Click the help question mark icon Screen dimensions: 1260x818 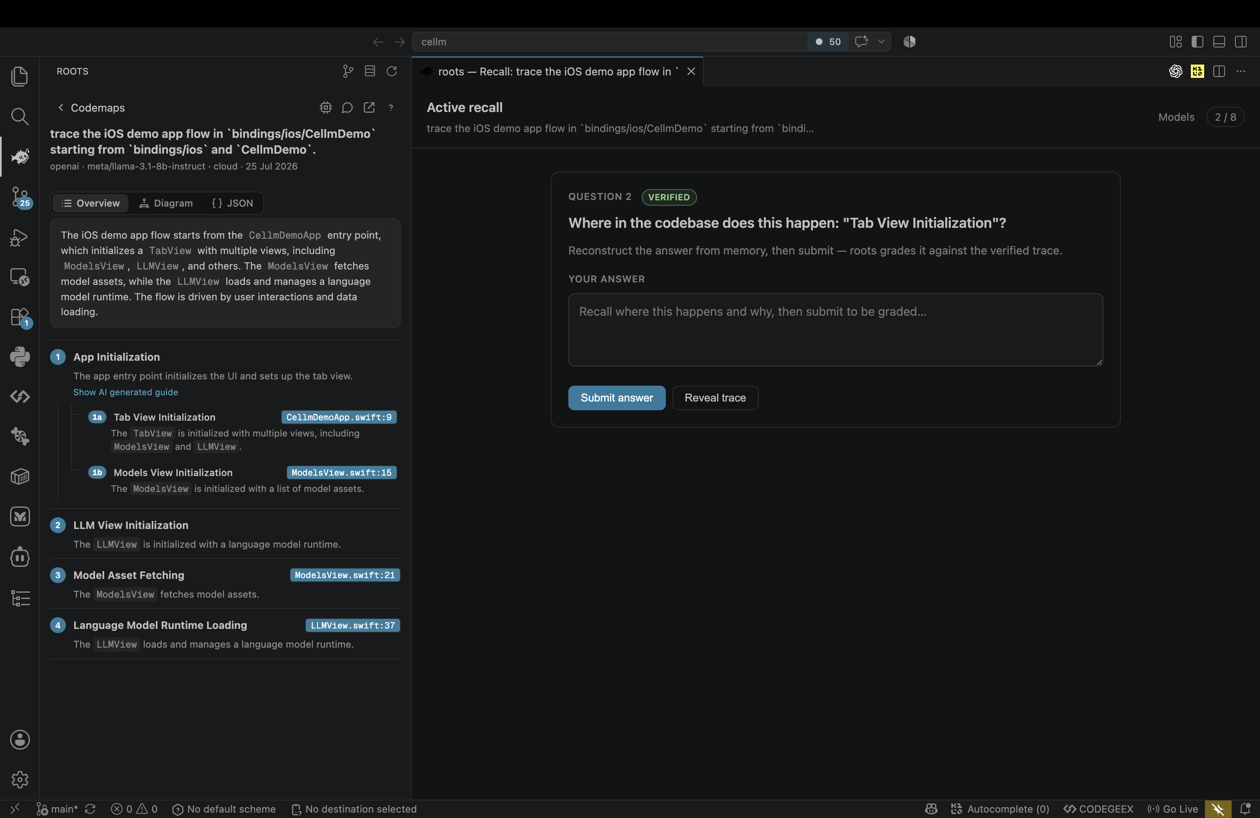pos(391,107)
